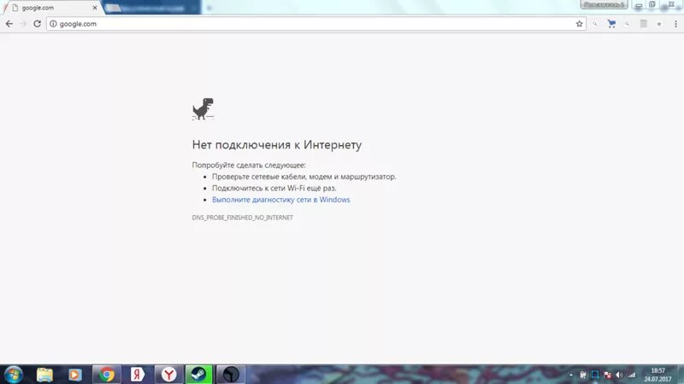Click the volume speaker tray icon
Viewport: 684px width, 384px height.
pyautogui.click(x=619, y=375)
